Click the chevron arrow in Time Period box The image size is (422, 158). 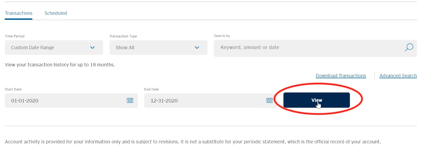coord(93,48)
